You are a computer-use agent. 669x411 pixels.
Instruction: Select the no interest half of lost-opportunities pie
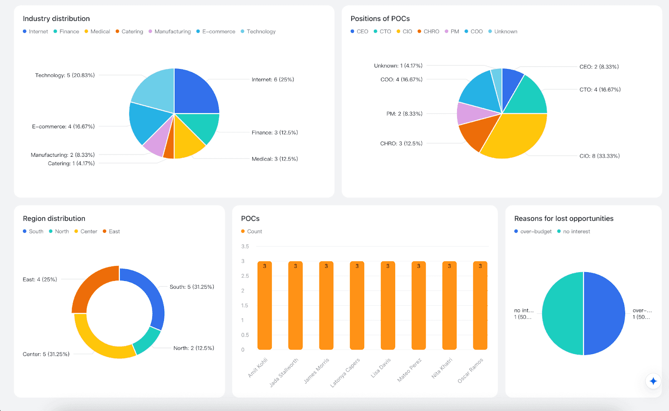(x=562, y=314)
